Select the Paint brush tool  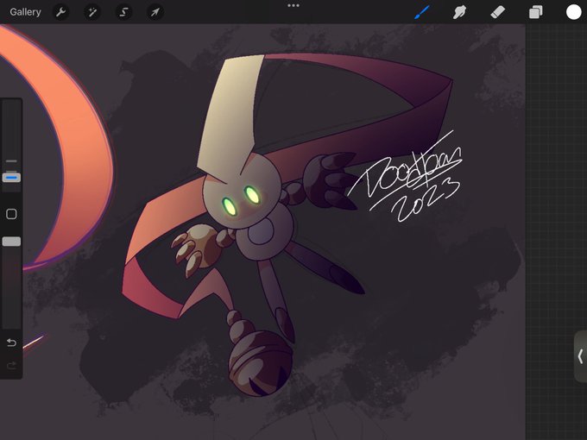click(x=422, y=12)
